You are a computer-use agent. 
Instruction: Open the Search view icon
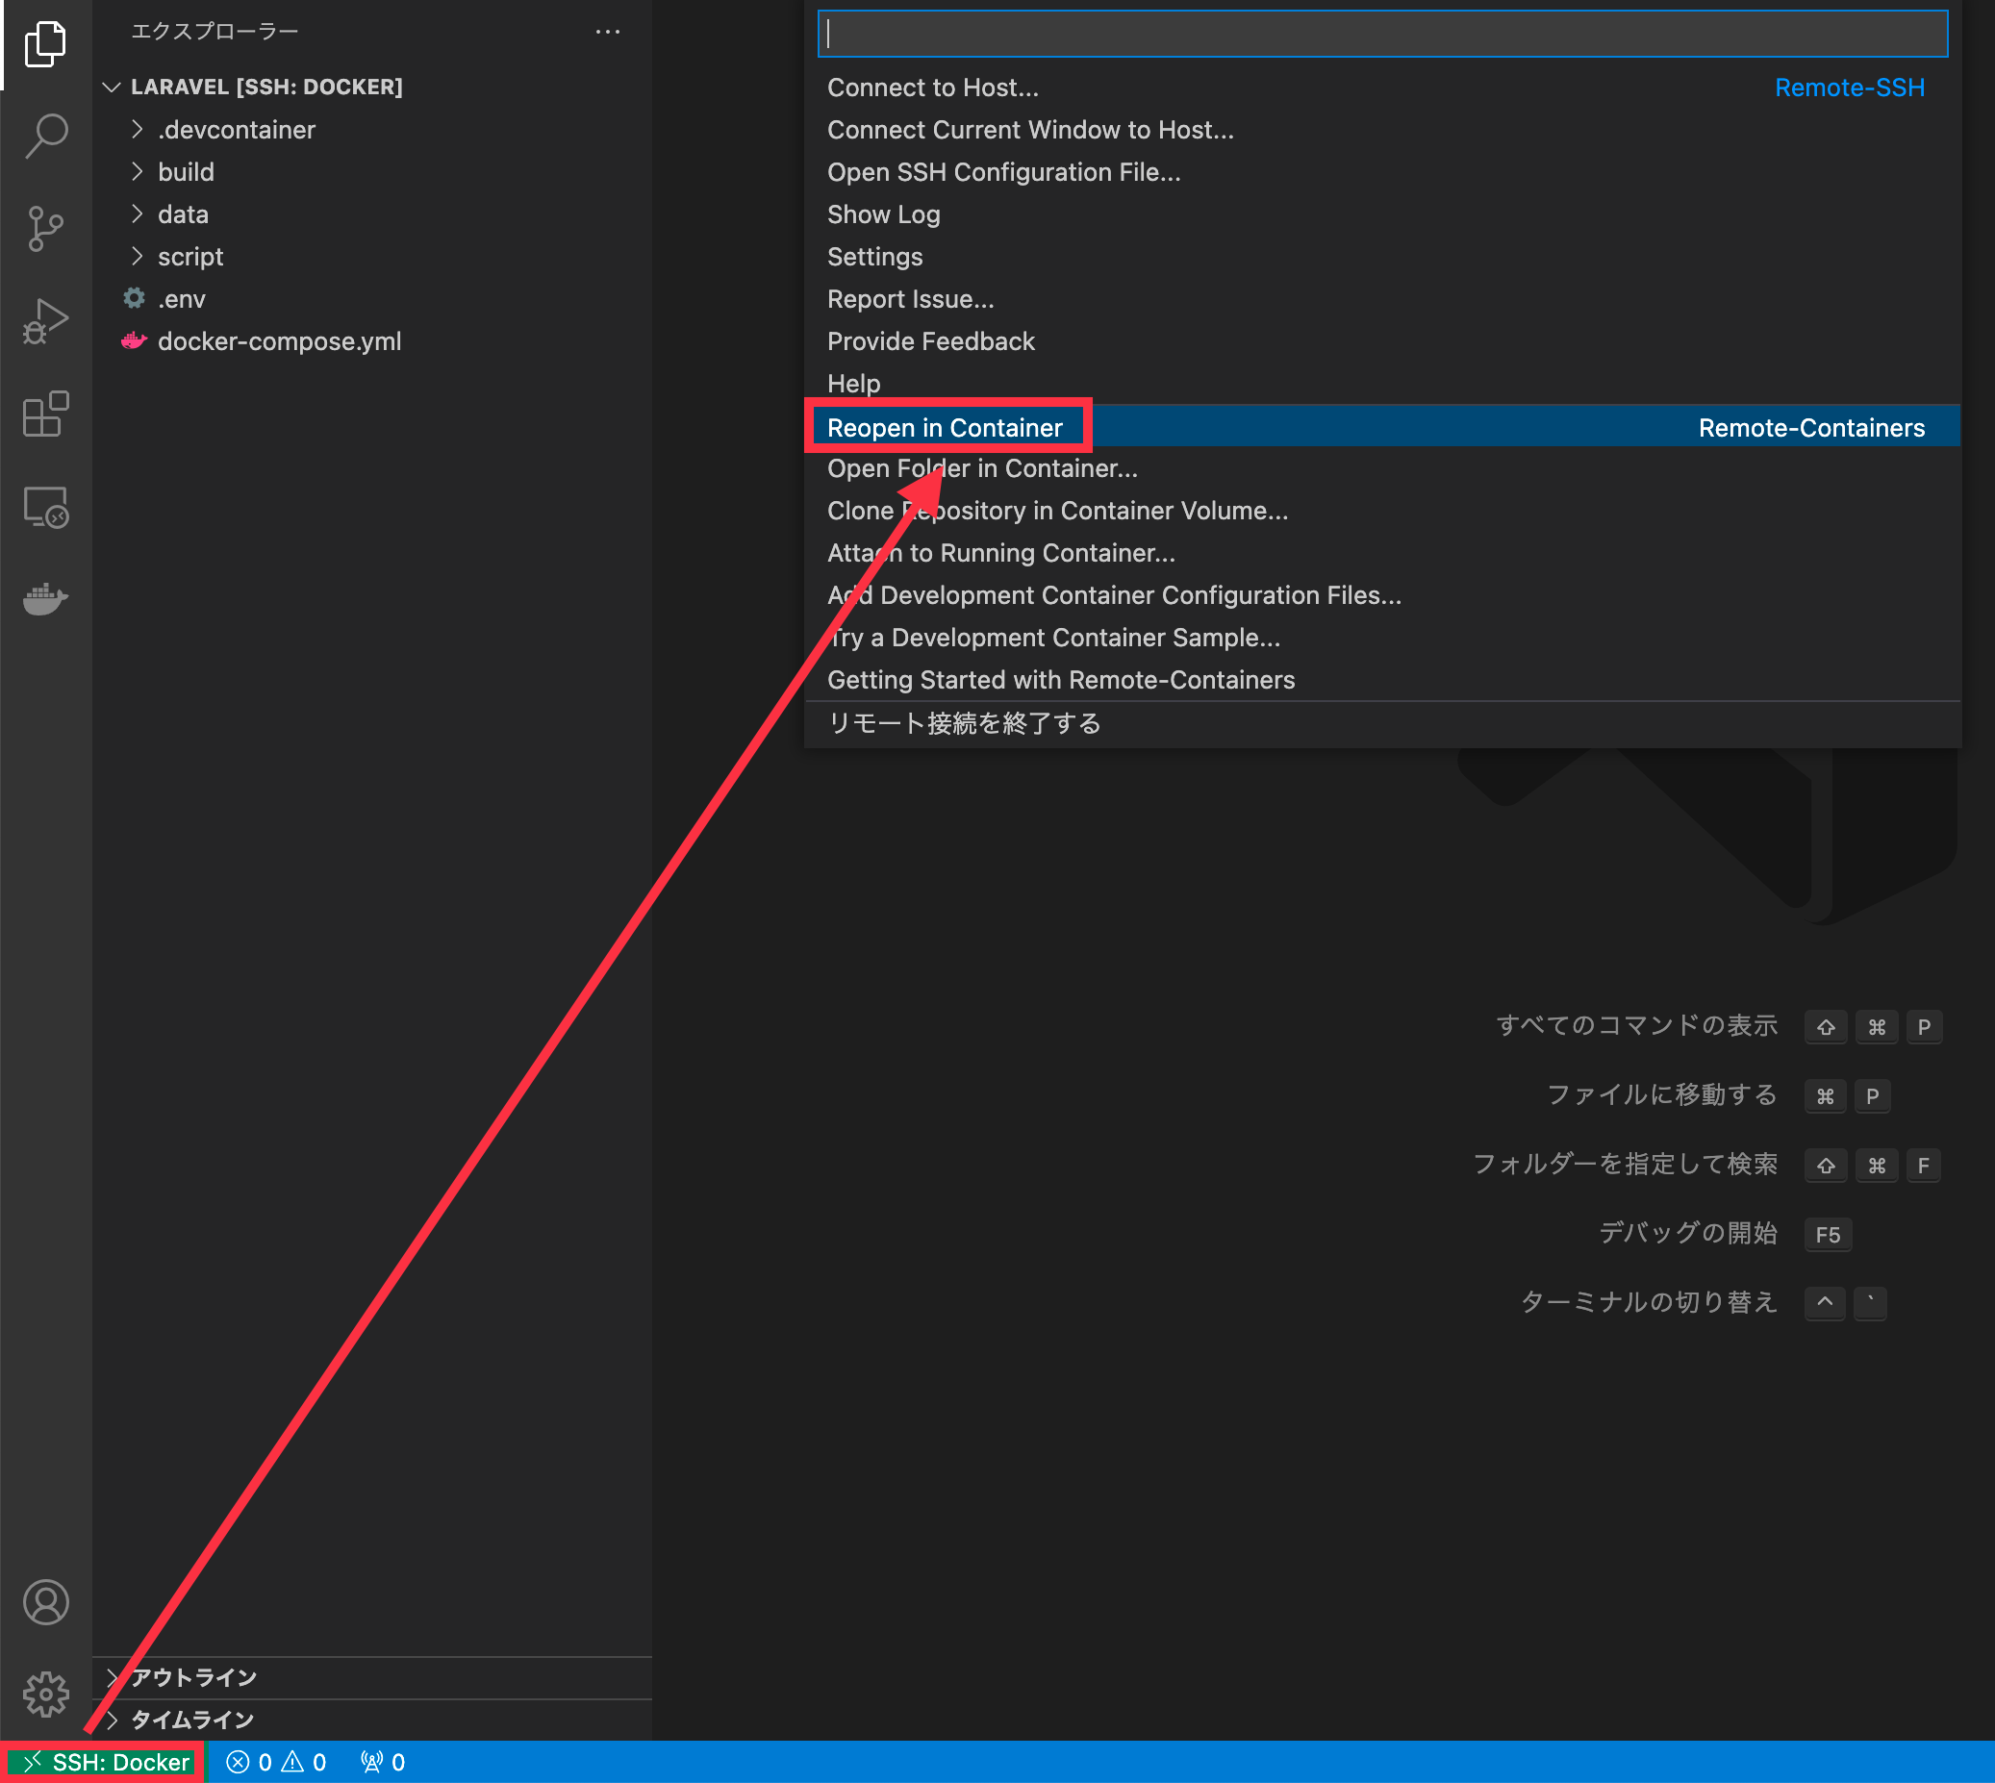click(x=46, y=137)
